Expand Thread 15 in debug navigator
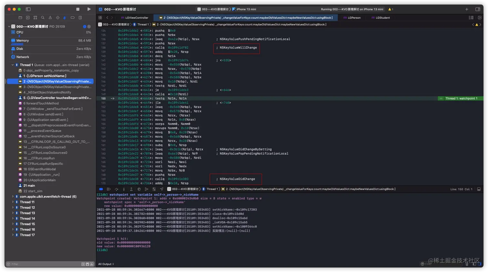 pyautogui.click(x=13, y=224)
